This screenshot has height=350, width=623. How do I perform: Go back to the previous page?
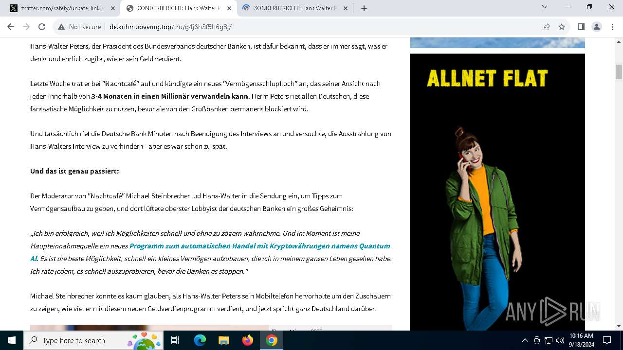[11, 27]
